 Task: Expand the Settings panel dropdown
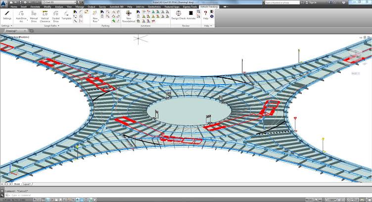6,26
